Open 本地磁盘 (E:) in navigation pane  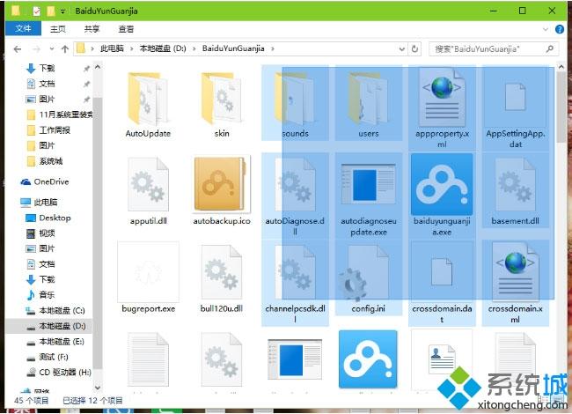pos(55,342)
